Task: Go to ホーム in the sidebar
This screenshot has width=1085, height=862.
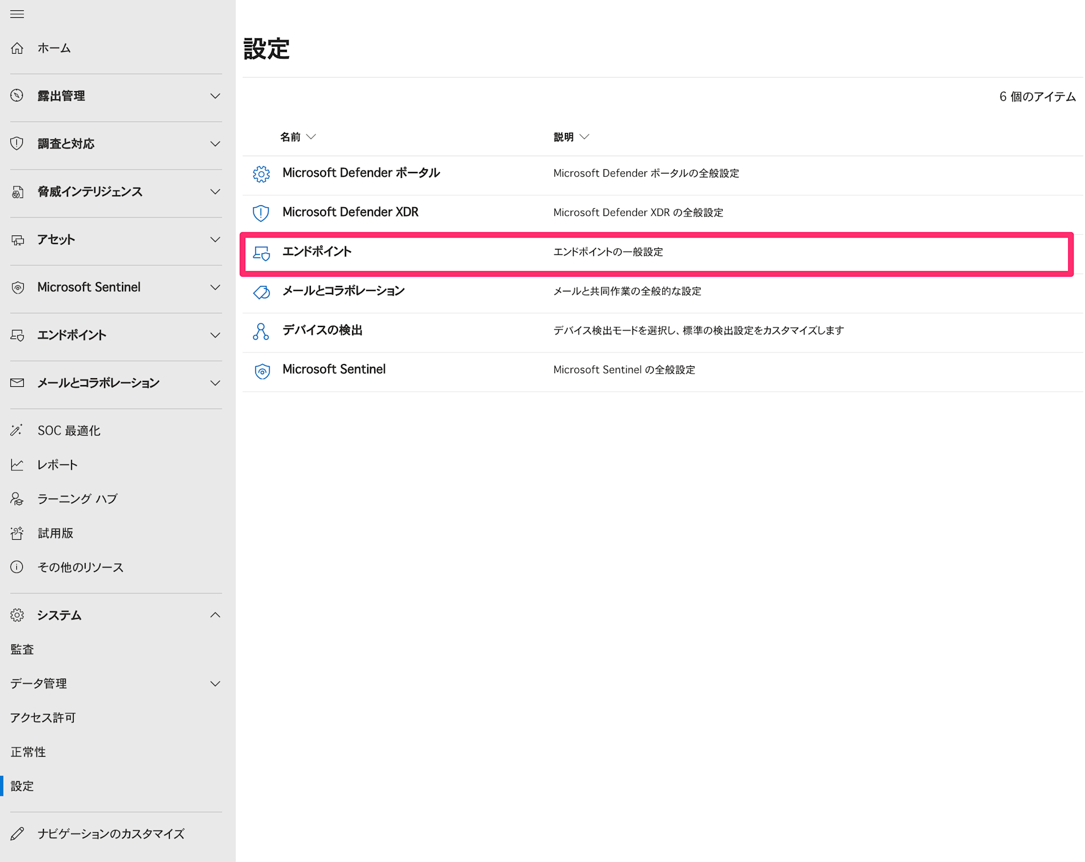Action: tap(54, 48)
